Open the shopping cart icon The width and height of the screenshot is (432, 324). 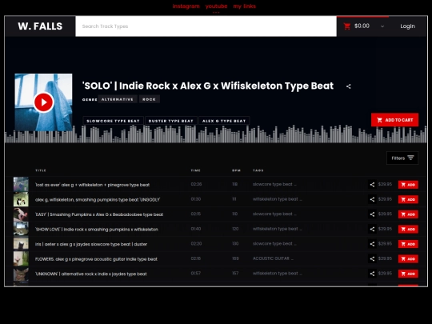[x=347, y=26]
